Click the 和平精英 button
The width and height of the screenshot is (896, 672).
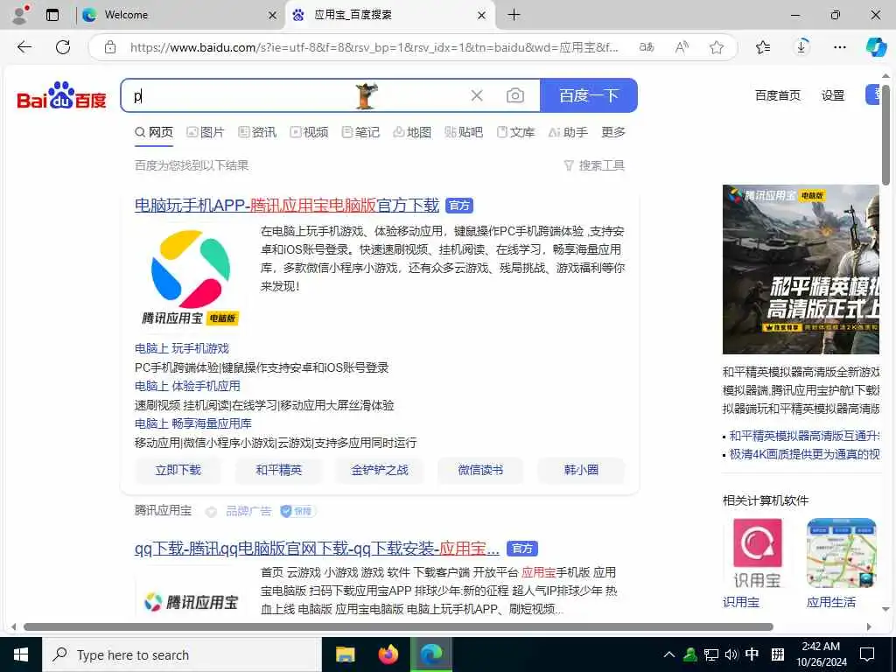279,470
